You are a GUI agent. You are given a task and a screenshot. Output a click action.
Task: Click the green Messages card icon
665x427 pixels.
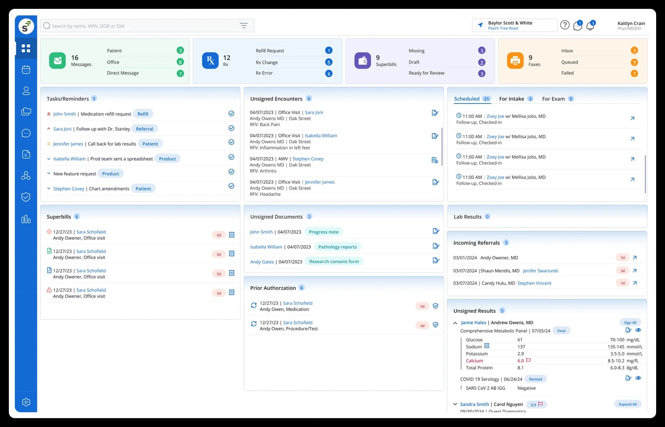tap(57, 61)
